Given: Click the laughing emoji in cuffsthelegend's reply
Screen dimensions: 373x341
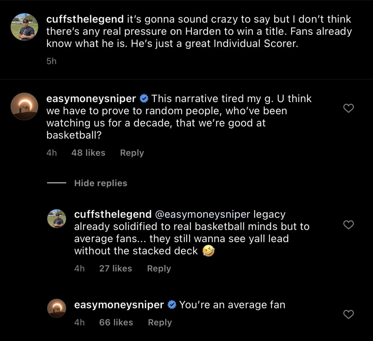Looking at the screenshot, I should click(209, 250).
